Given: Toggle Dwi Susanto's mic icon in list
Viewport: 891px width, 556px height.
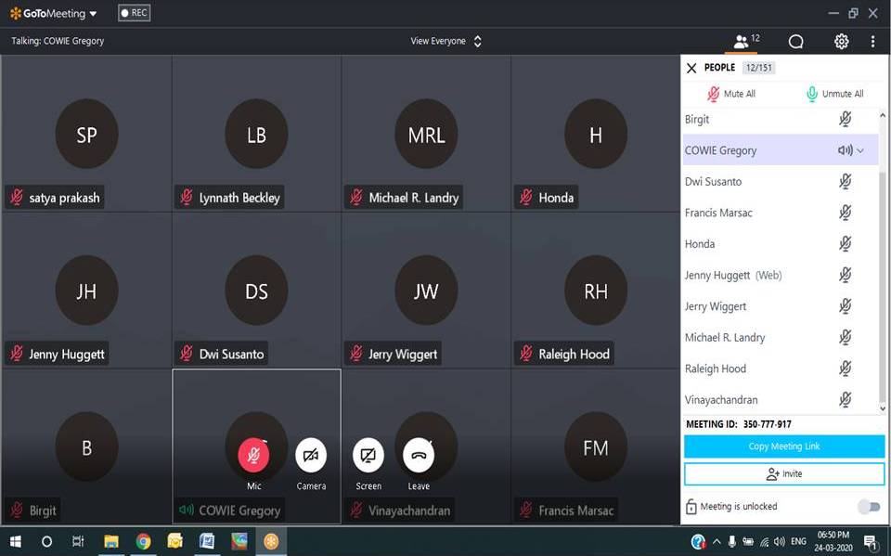Looking at the screenshot, I should pyautogui.click(x=845, y=181).
